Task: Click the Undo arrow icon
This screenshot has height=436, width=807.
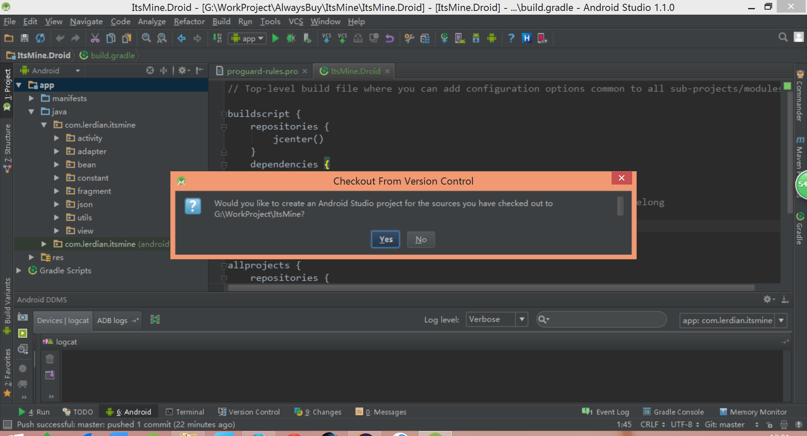Action: [x=60, y=38]
